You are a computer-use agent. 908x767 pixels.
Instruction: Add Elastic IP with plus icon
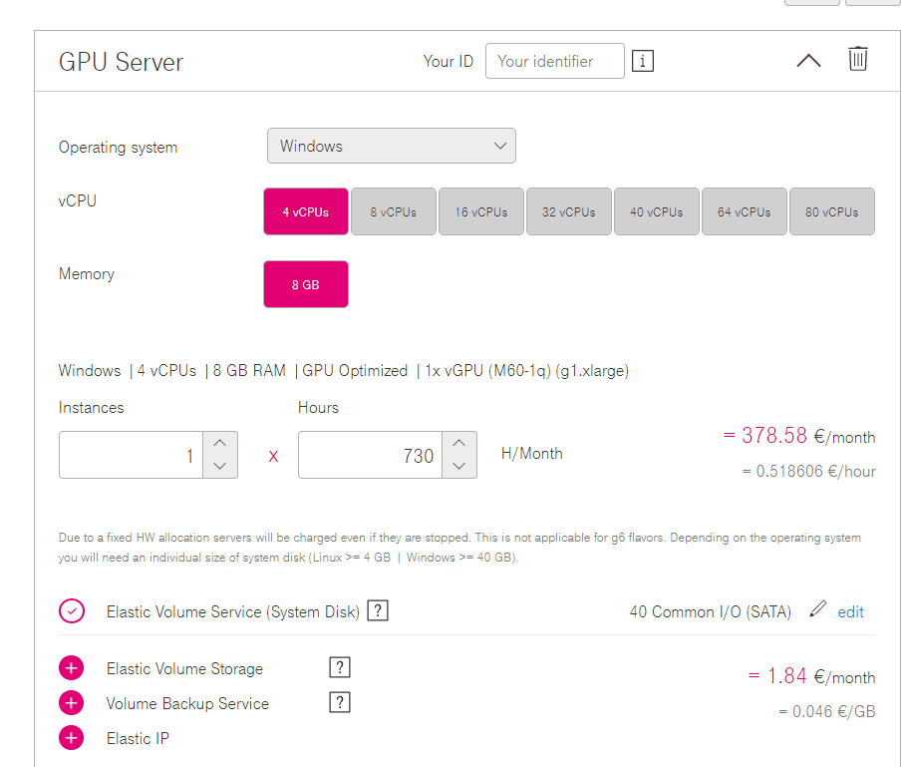coord(71,737)
